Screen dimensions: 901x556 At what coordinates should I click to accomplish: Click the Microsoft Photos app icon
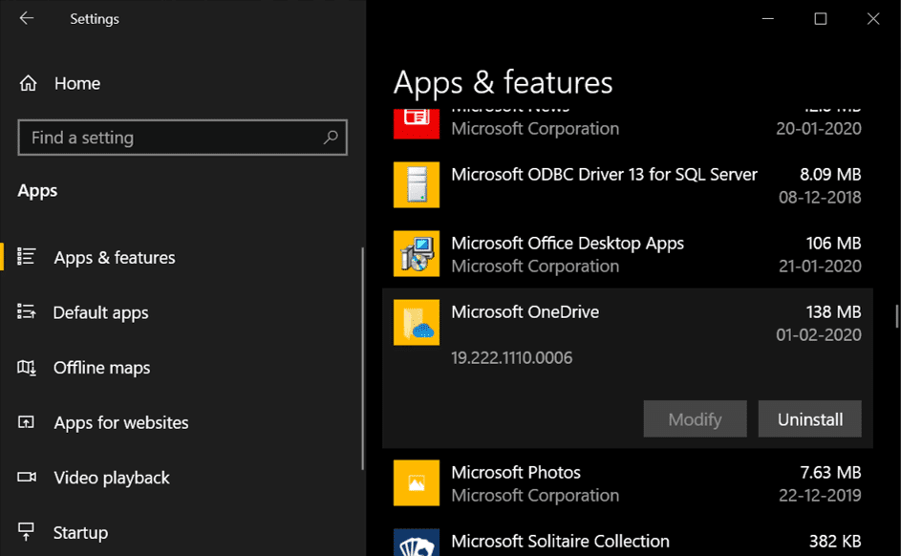tap(417, 482)
